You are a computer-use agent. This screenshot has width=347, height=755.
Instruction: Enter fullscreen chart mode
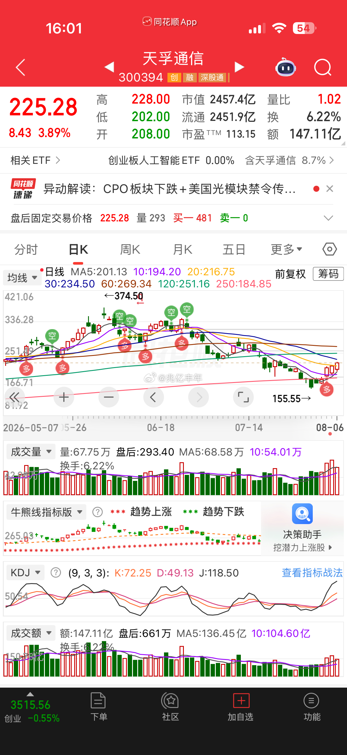[243, 397]
